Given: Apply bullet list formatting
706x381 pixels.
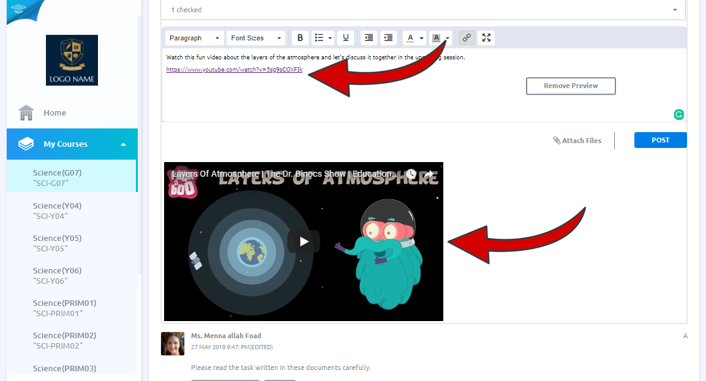Looking at the screenshot, I should pyautogui.click(x=319, y=38).
